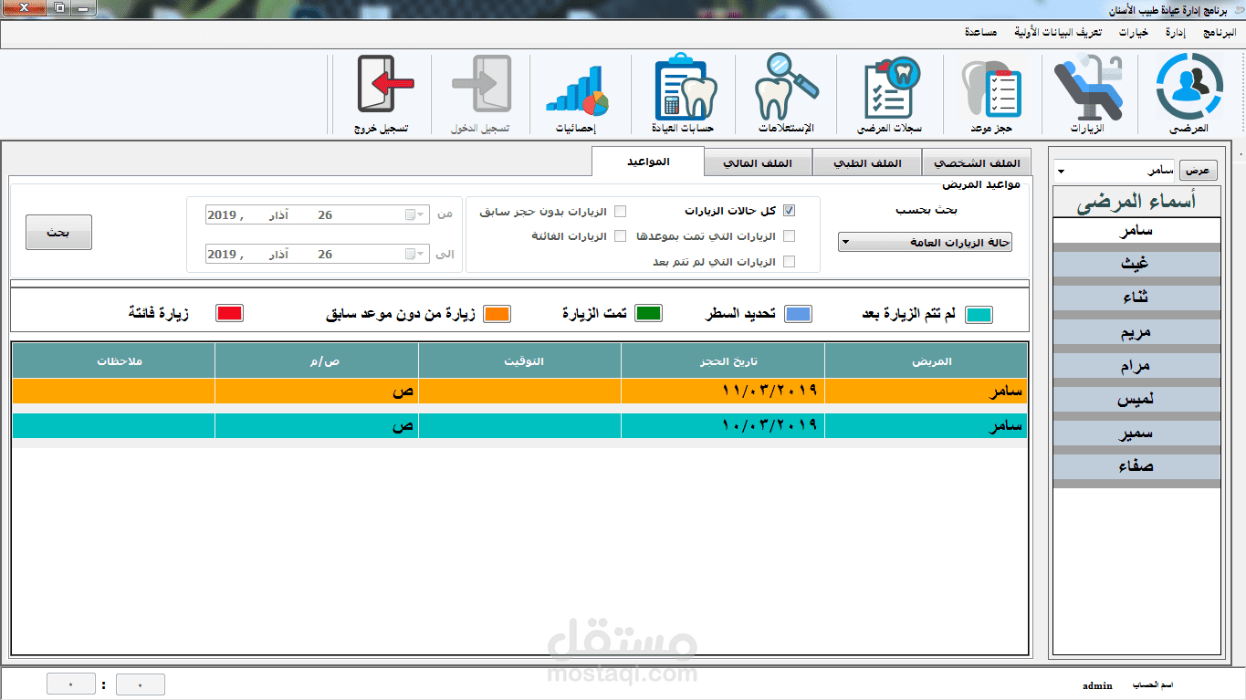The height and width of the screenshot is (700, 1246).
Task: Select patient سامر in the names list
Action: (x=1136, y=230)
